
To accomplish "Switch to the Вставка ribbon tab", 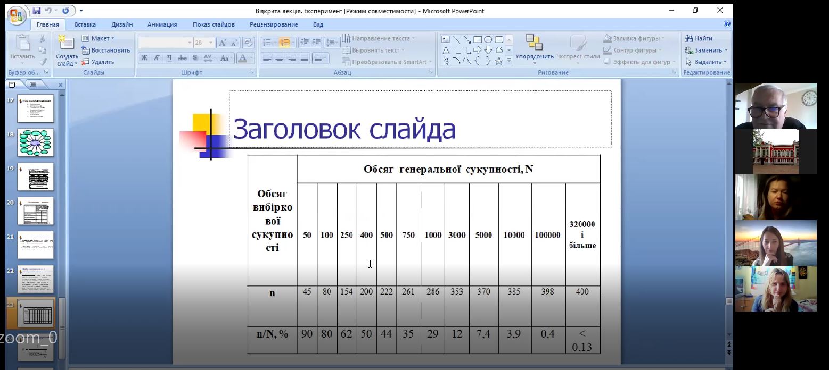I will (85, 24).
